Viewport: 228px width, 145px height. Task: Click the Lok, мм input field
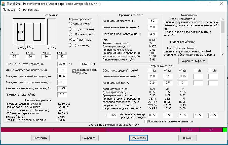(x=46, y=57)
